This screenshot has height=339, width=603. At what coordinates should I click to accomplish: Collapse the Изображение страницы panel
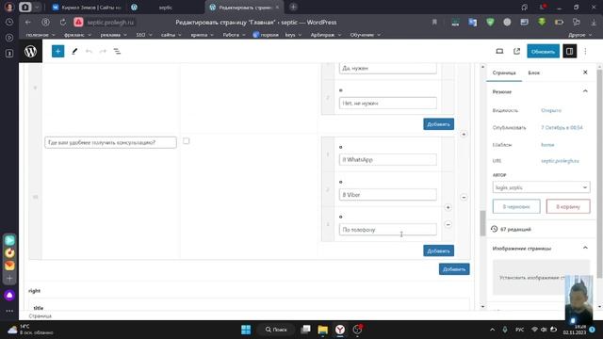click(585, 248)
